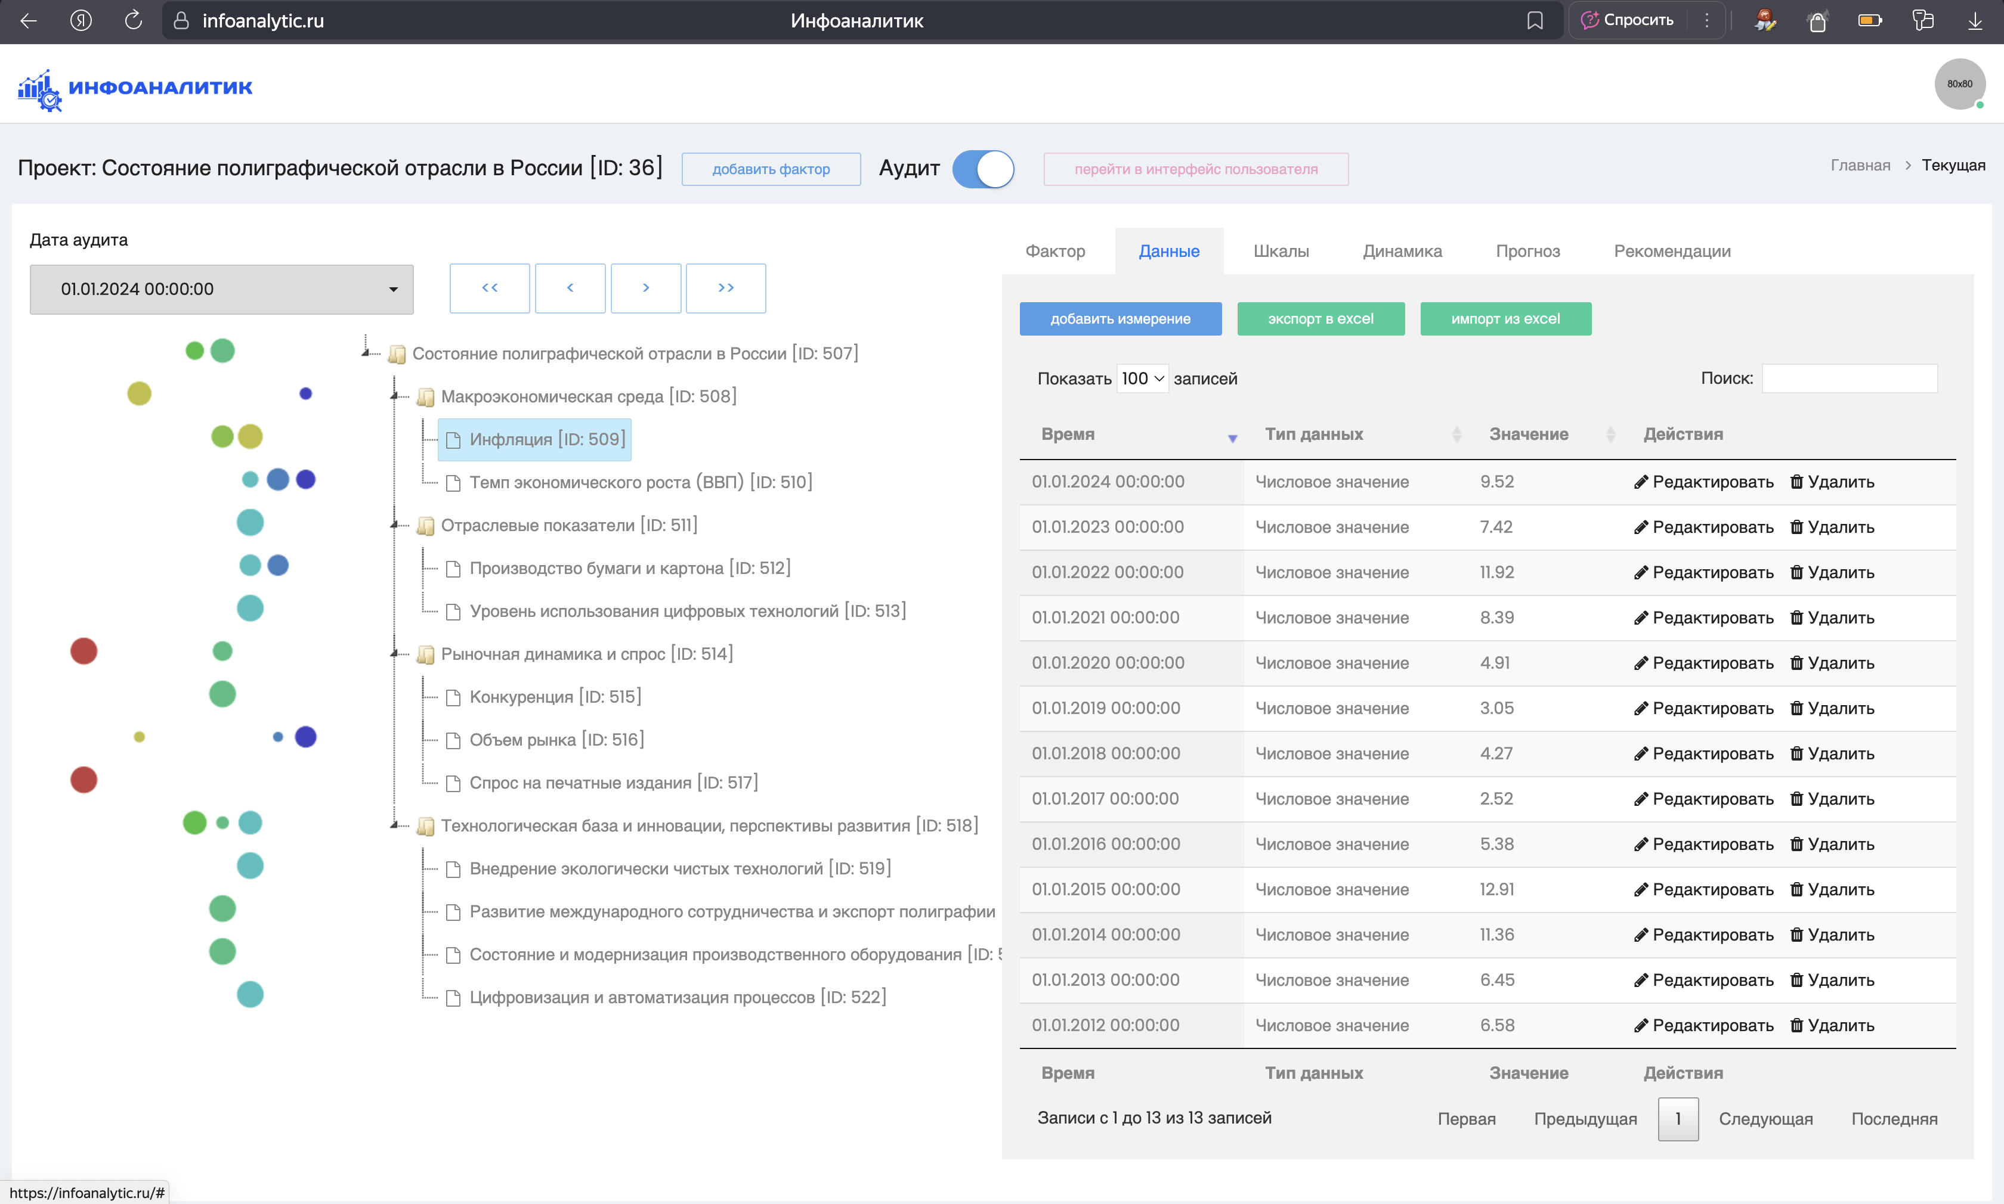Toggle the Аудит switch off
2004x1204 pixels.
pyautogui.click(x=983, y=169)
